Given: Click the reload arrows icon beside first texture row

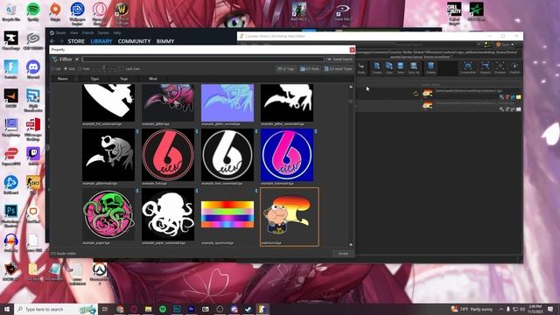Looking at the screenshot, I should click(x=416, y=94).
